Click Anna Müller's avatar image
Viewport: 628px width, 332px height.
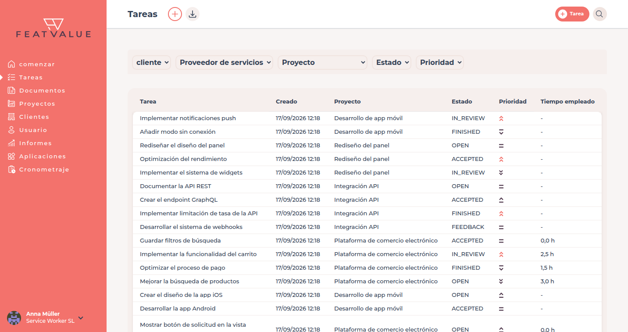(x=14, y=318)
